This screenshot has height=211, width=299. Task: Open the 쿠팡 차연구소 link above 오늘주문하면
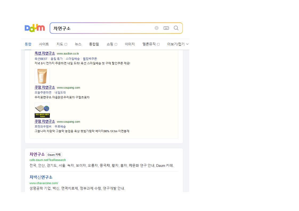(45, 87)
